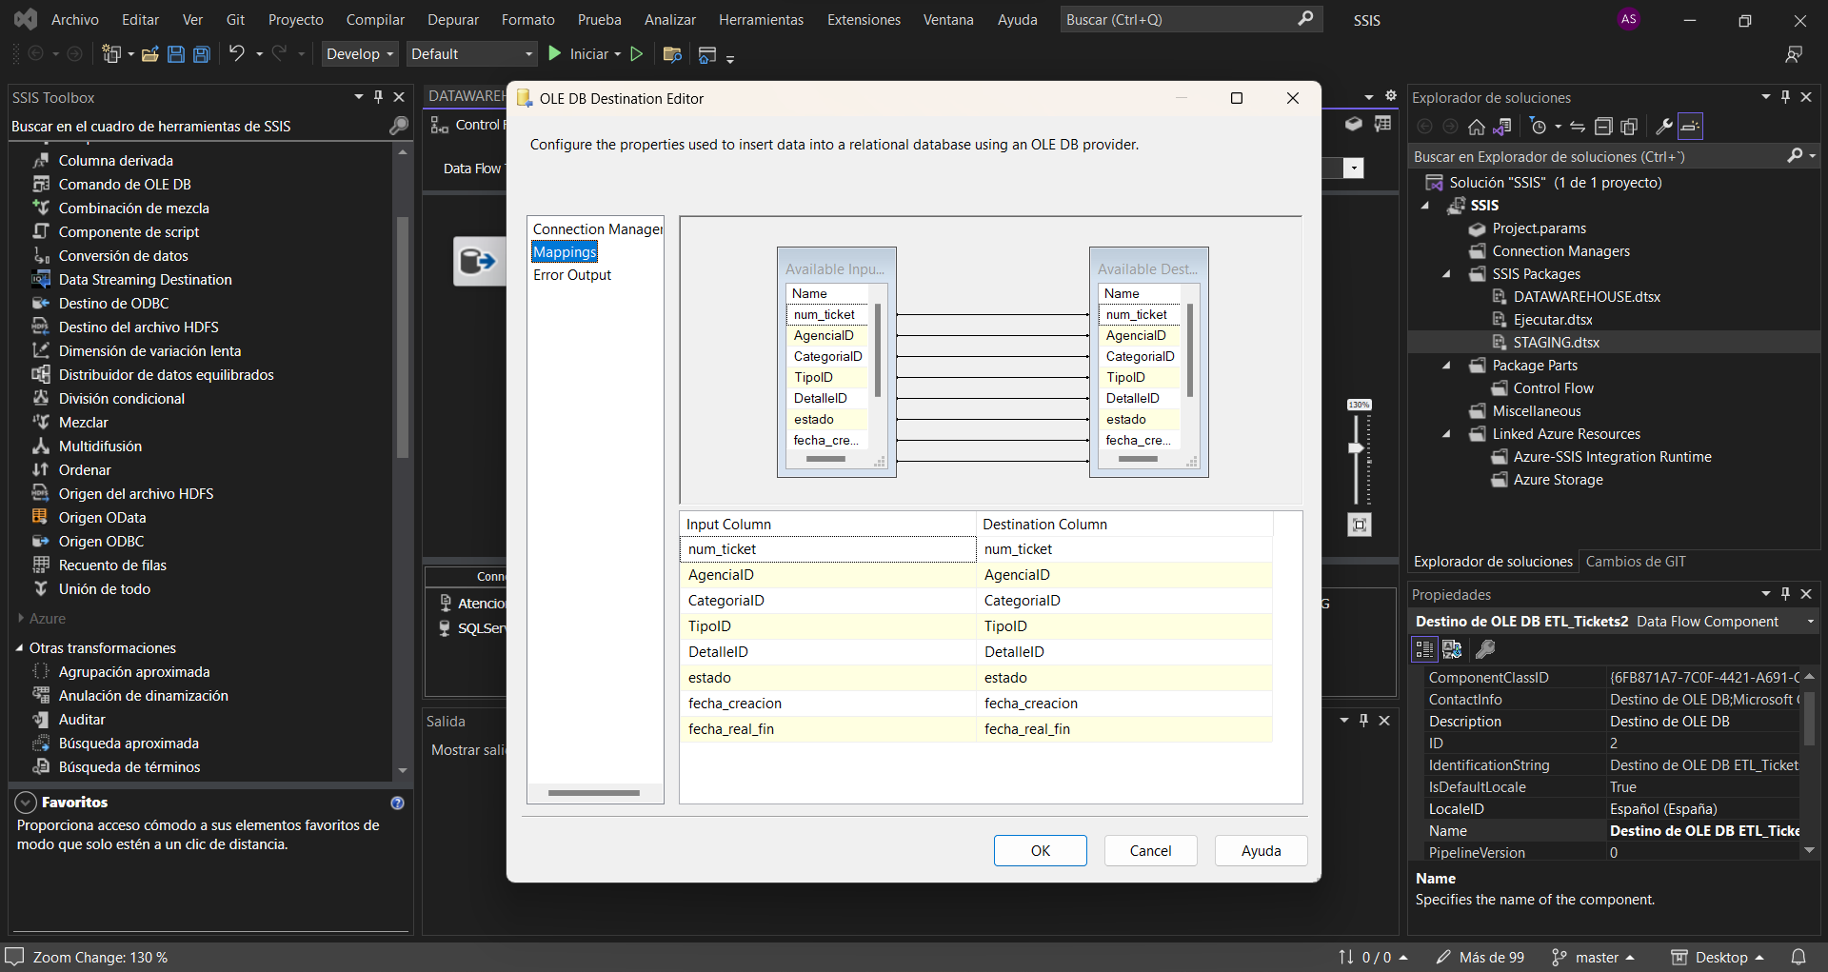Open the notifications bell in the status bar
This screenshot has width=1828, height=972.
(1798, 957)
